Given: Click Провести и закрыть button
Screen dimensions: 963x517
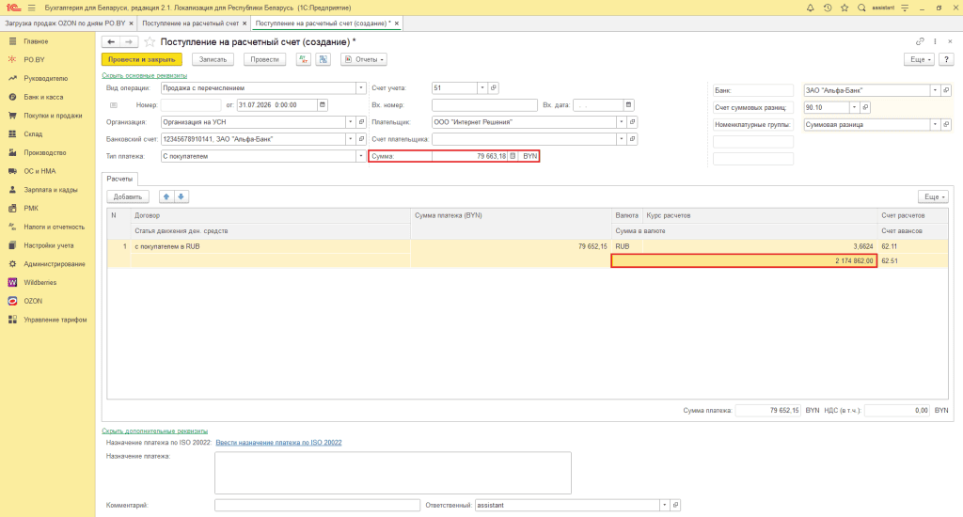Looking at the screenshot, I should 142,59.
